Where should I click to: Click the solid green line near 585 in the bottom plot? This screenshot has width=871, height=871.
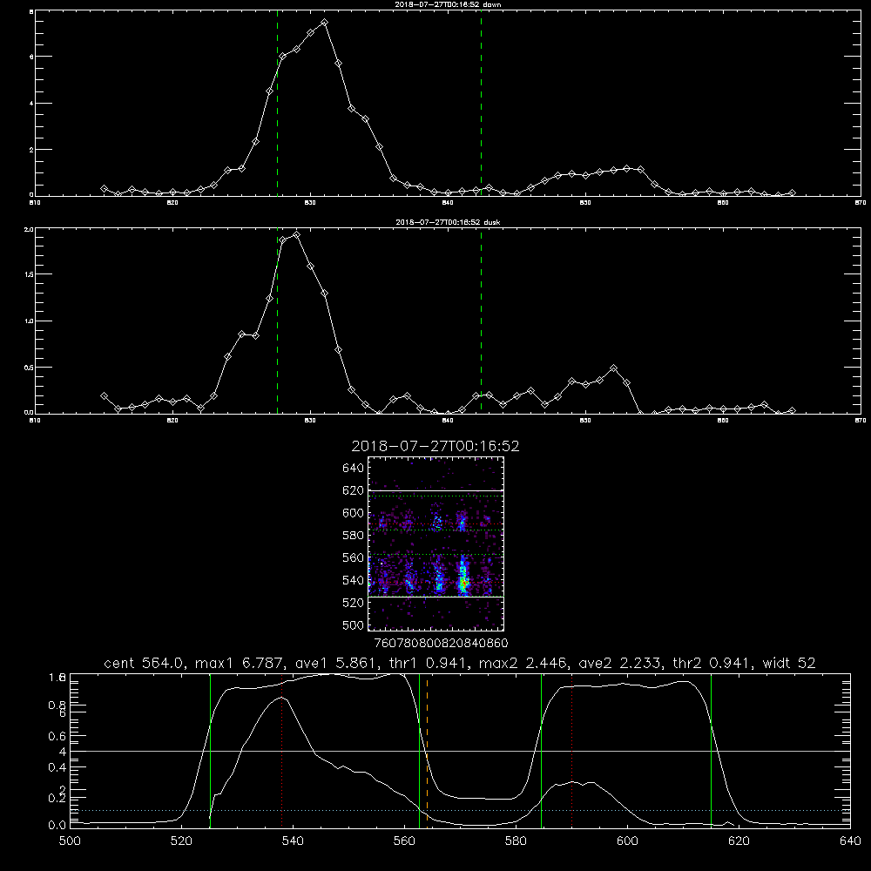tap(541, 751)
